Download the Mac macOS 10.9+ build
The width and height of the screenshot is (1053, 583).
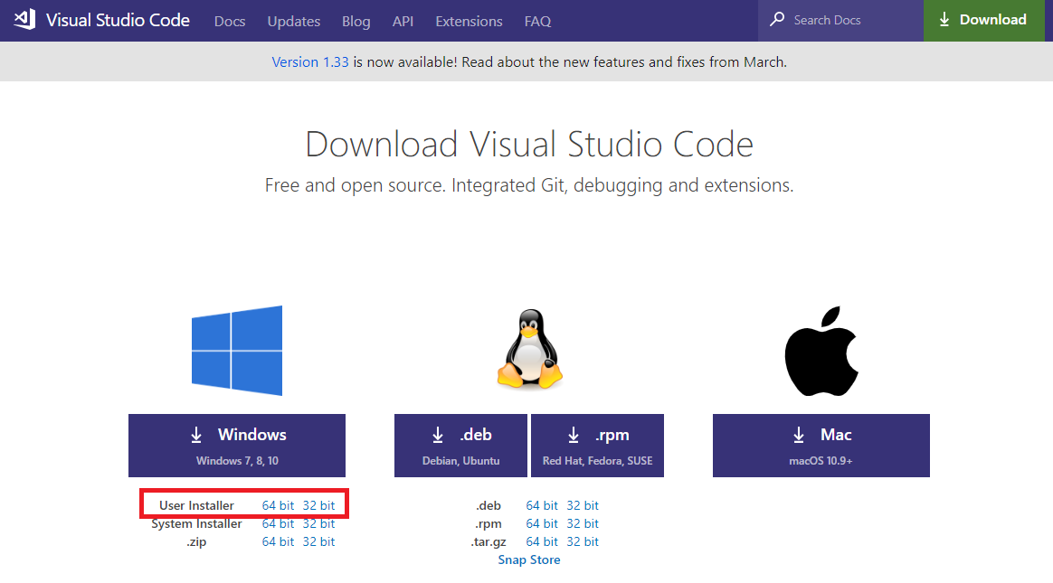[821, 446]
